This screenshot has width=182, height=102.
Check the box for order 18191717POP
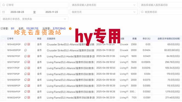(x=3, y=68)
